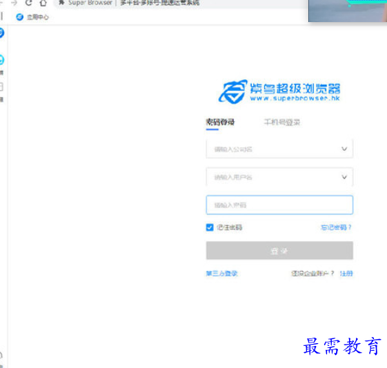This screenshot has height=368, width=387.
Task: Click the gray 登录 button
Action: point(279,251)
